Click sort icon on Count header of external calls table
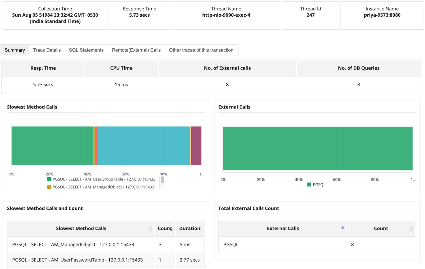Image resolution: width=425 pixels, height=269 pixels. (x=411, y=229)
